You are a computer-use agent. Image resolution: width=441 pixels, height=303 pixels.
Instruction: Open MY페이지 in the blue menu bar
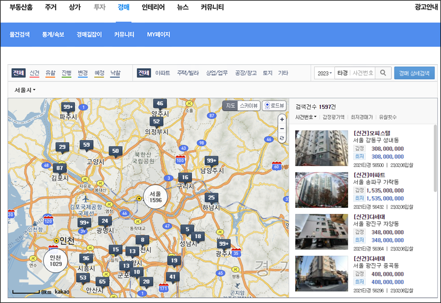pos(158,34)
